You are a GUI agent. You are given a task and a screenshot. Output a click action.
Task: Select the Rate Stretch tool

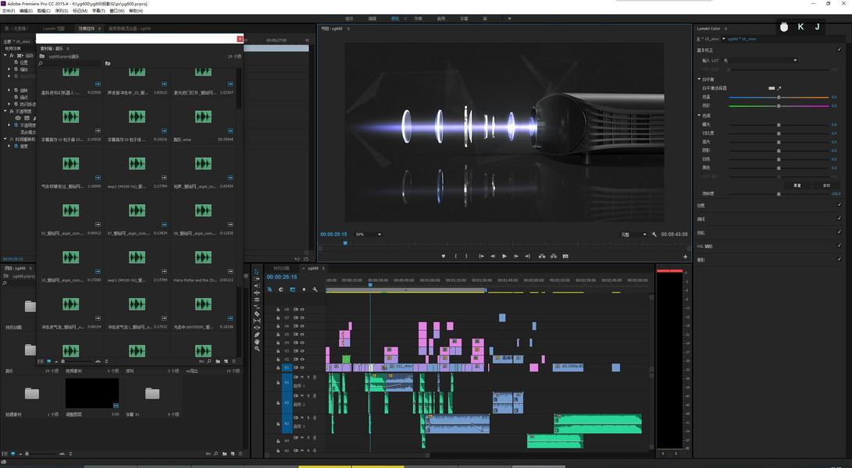[x=256, y=307]
